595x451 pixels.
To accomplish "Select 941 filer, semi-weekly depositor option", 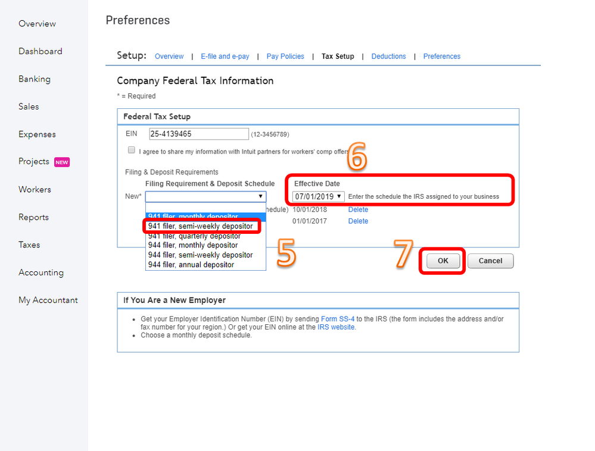I will 200,226.
